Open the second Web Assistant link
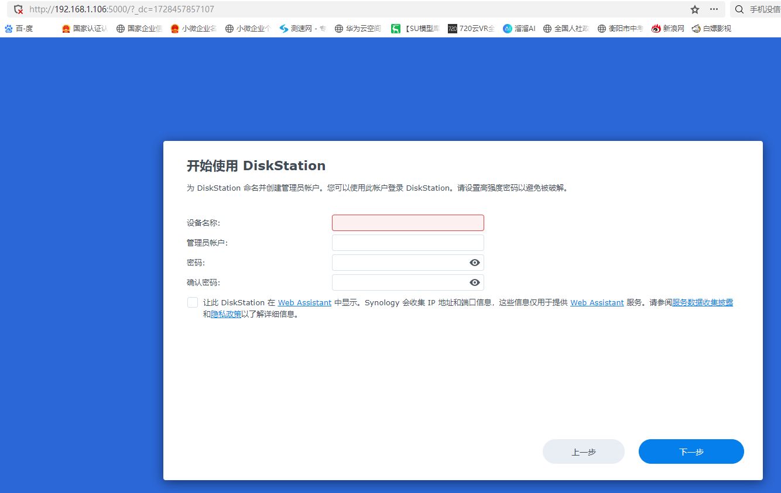The image size is (781, 493). coord(597,302)
